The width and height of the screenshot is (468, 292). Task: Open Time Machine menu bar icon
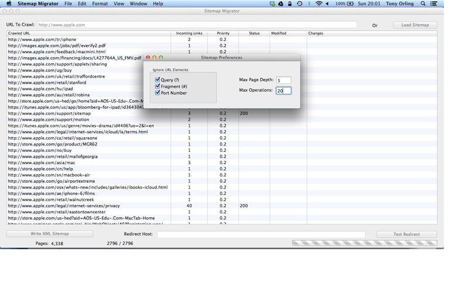pyautogui.click(x=300, y=4)
